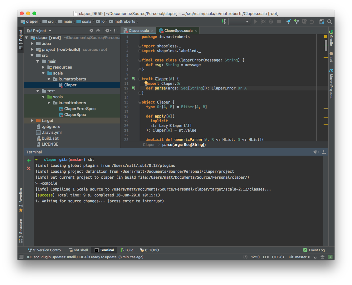Click the Search Everywhere magnifier
The width and height of the screenshot is (352, 285).
(x=330, y=22)
